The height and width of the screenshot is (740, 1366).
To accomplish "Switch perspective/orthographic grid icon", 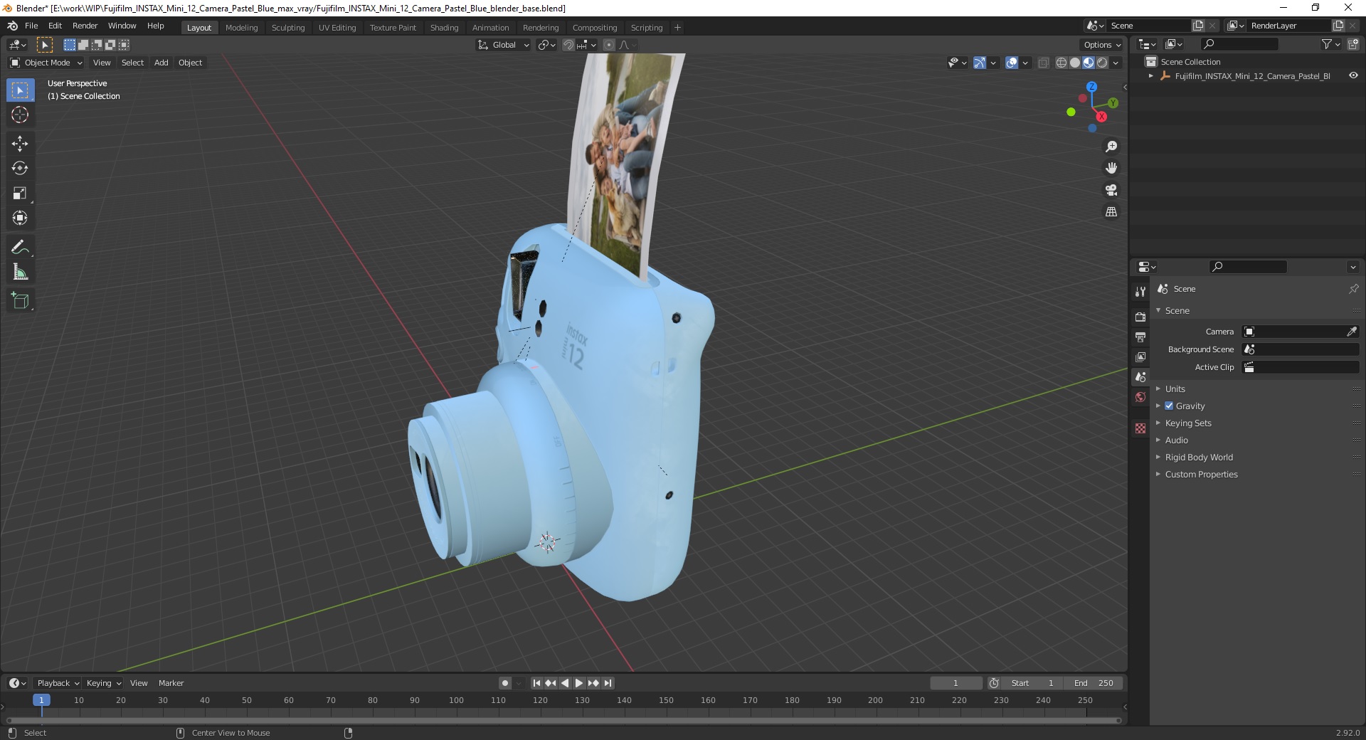I will click(x=1111, y=212).
